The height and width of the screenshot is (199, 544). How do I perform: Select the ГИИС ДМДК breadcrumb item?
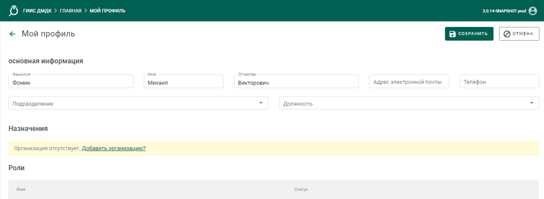37,11
